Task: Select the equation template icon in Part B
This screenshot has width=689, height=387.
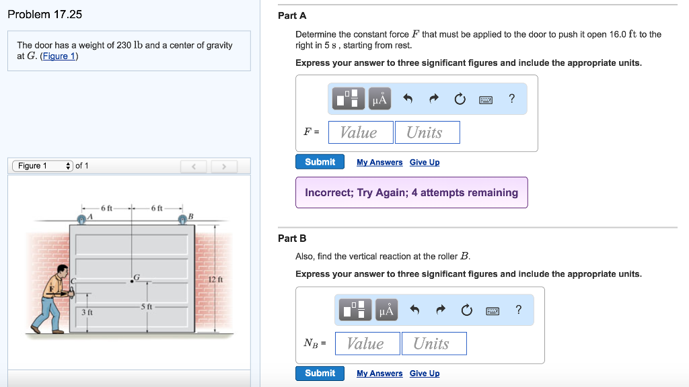Action: click(x=357, y=310)
